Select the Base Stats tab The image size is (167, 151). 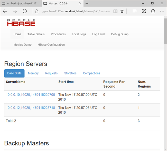click(14, 73)
